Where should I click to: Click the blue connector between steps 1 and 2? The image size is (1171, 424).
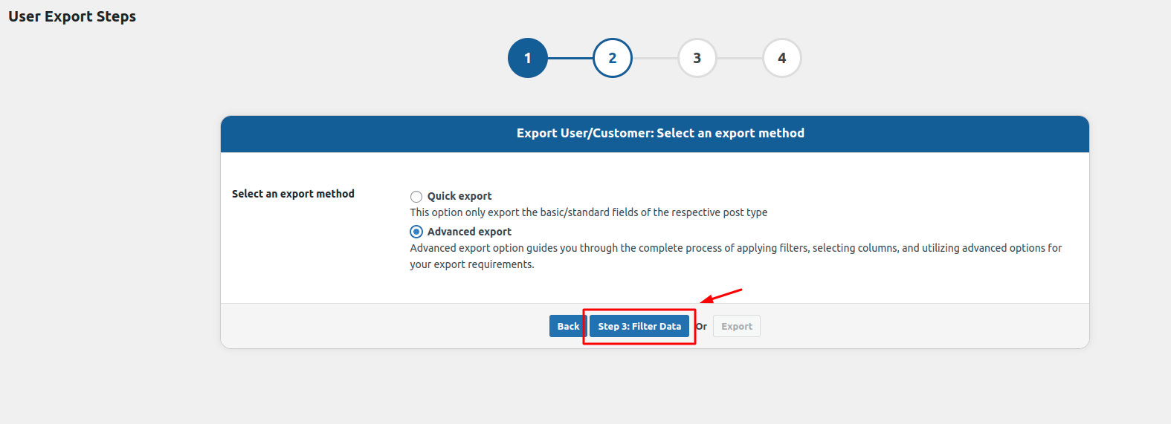(570, 58)
